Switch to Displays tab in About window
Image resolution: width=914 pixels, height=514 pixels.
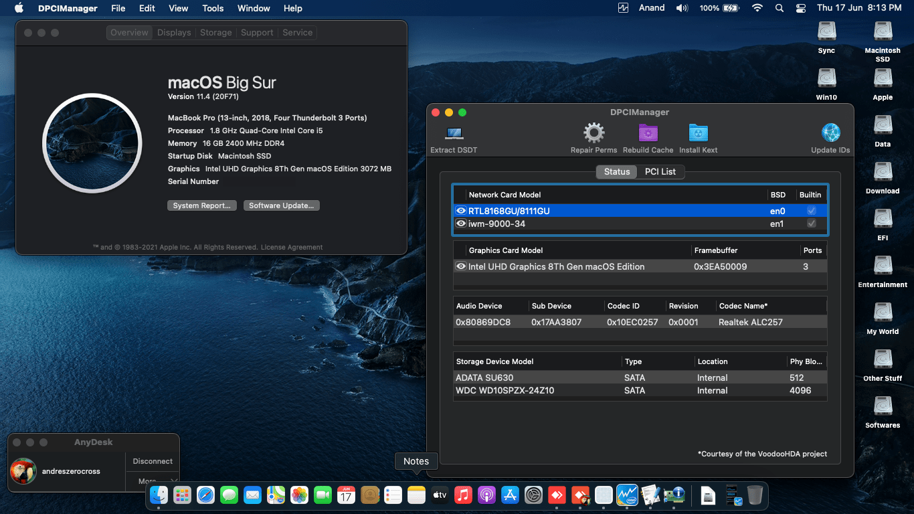click(x=174, y=33)
